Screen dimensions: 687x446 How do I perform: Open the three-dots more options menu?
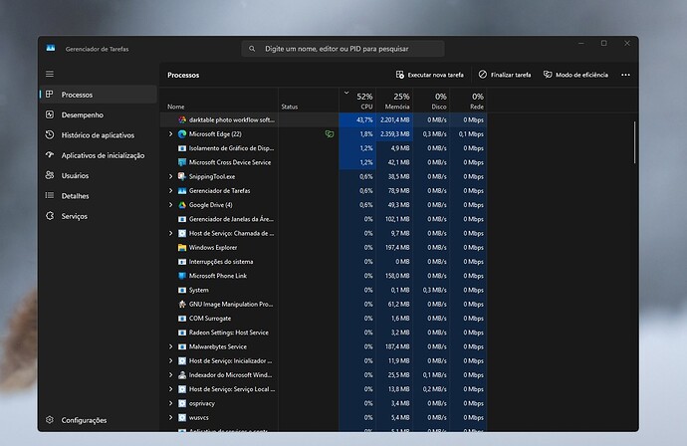tap(625, 75)
